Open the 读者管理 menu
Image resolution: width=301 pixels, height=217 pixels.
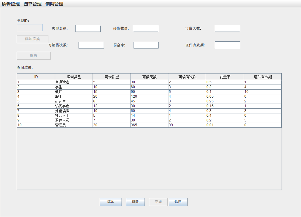click(x=11, y=4)
